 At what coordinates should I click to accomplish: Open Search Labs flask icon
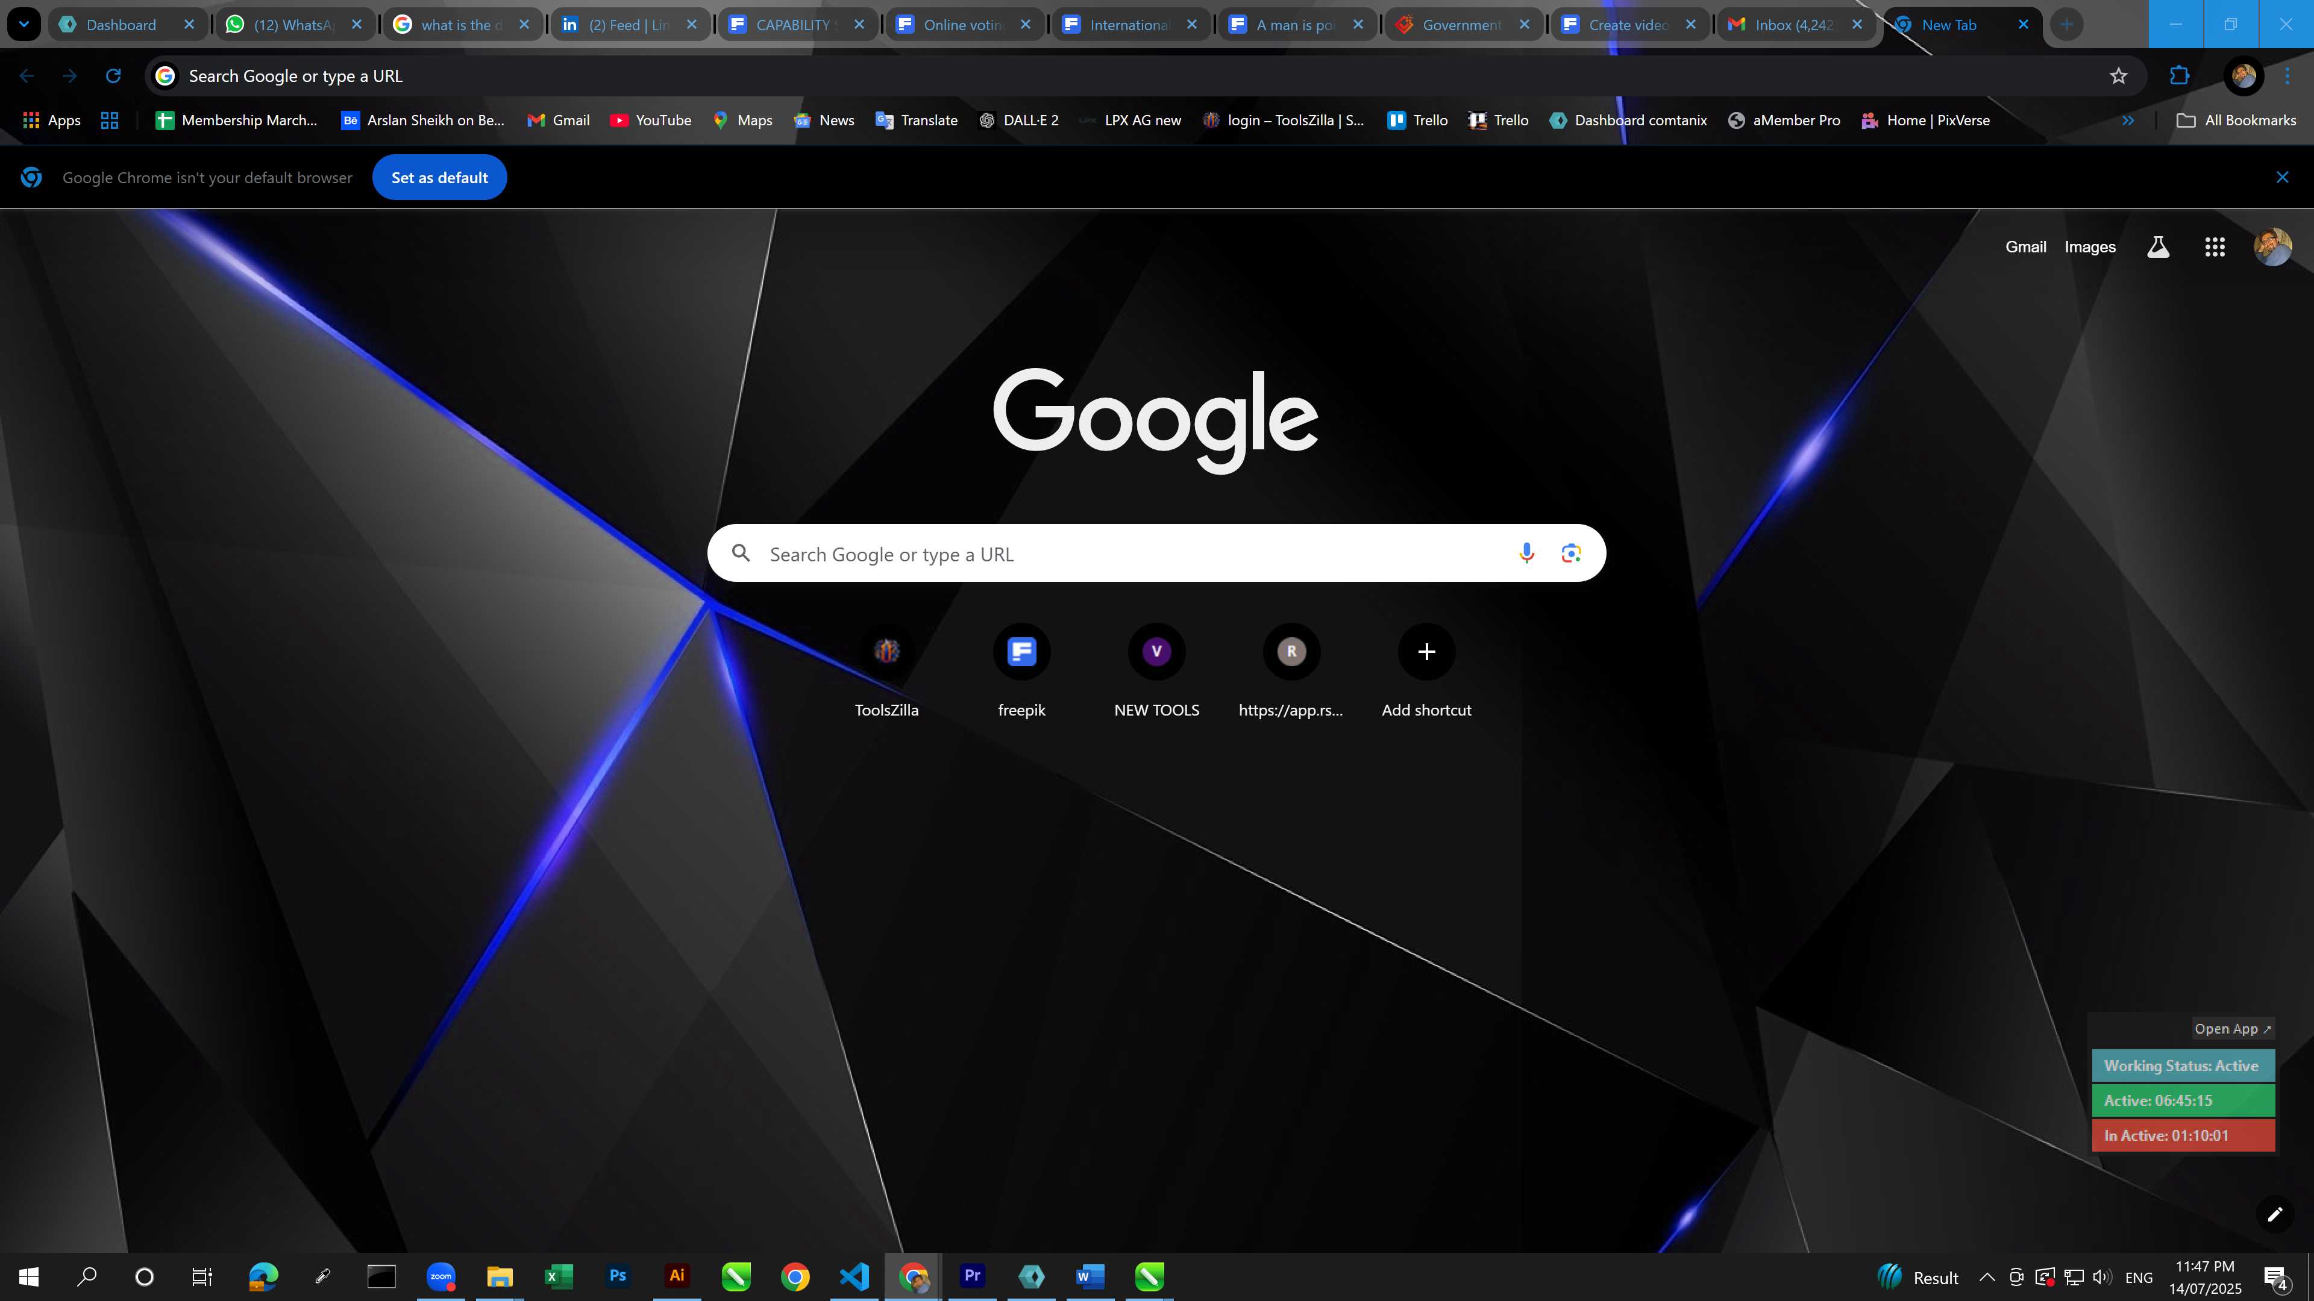[2158, 247]
